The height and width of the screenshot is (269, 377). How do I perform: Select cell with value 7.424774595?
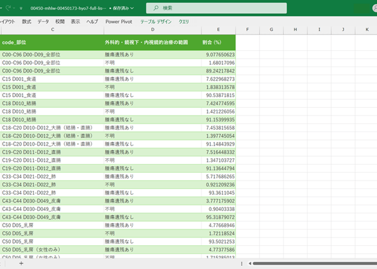tap(218, 103)
